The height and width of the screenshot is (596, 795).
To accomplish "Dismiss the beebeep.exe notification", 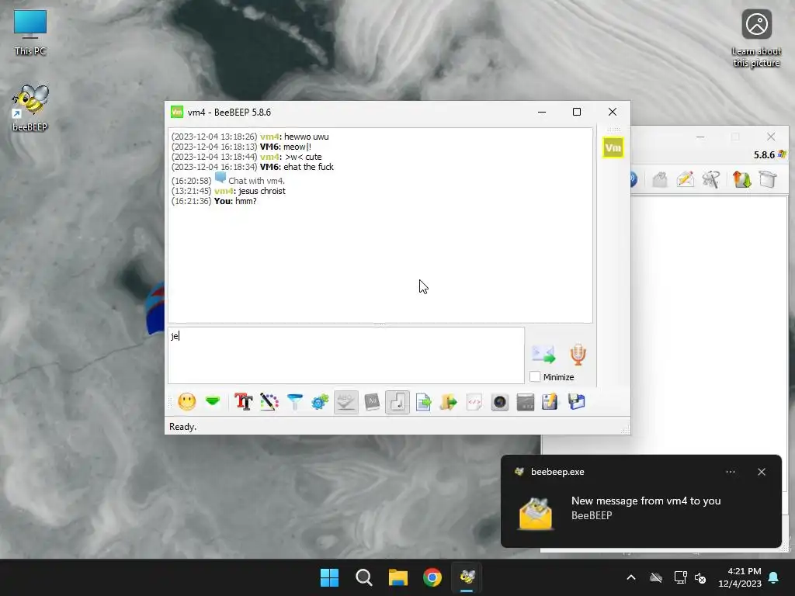I will (x=762, y=472).
